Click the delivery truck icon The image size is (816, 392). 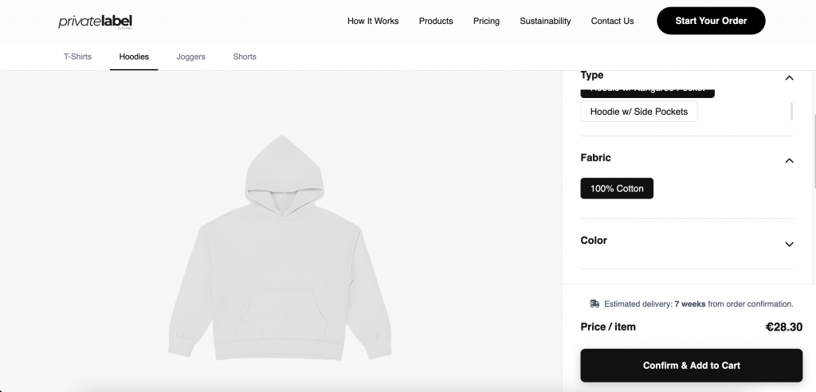[x=594, y=304]
